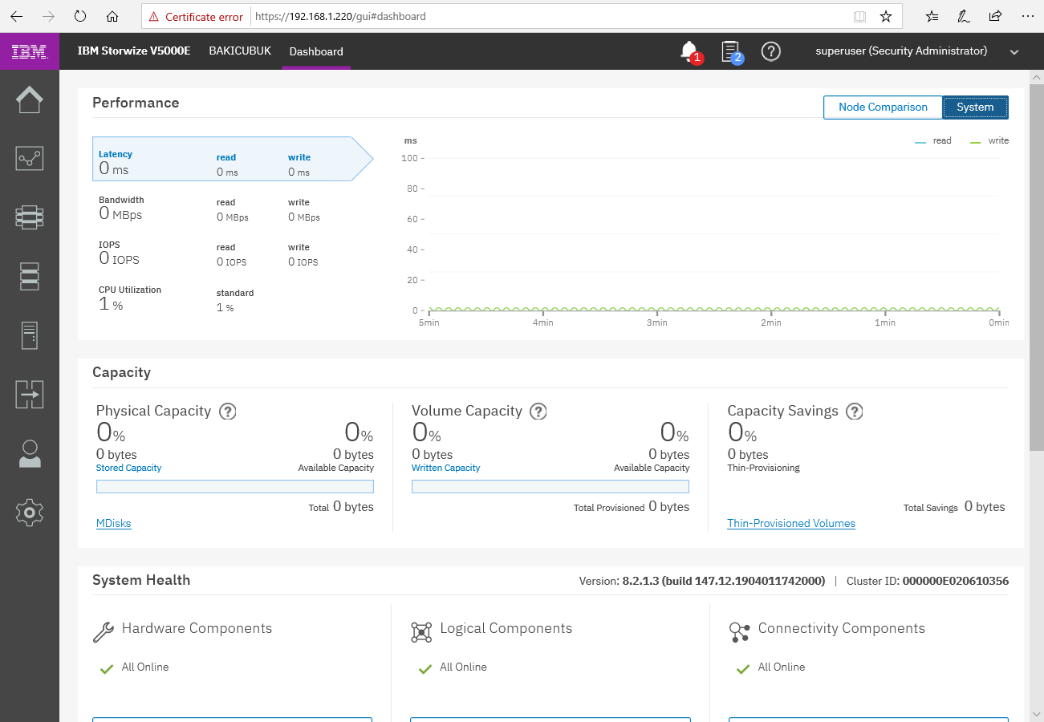Viewport: 1044px width, 722px height.
Task: Open the favorites hub icon
Action: point(932,16)
